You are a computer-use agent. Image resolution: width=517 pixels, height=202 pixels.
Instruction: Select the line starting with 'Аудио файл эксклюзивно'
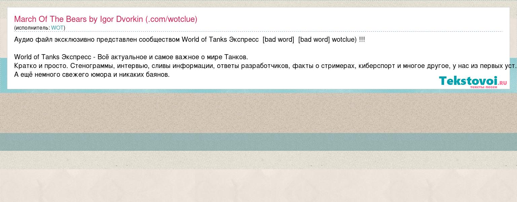click(189, 40)
